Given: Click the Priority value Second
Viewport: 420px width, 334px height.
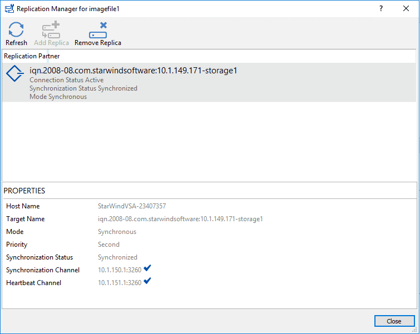Looking at the screenshot, I should [108, 245].
